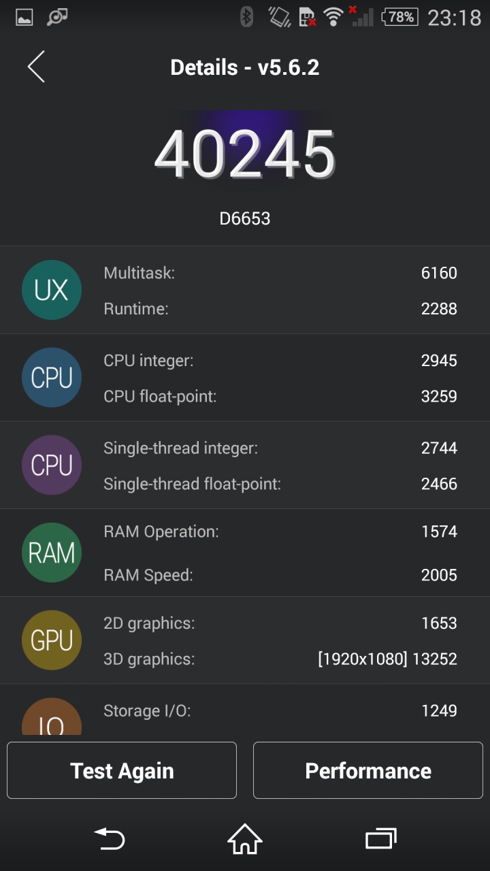
Task: Select the Single-thread integer row
Action: (x=280, y=448)
